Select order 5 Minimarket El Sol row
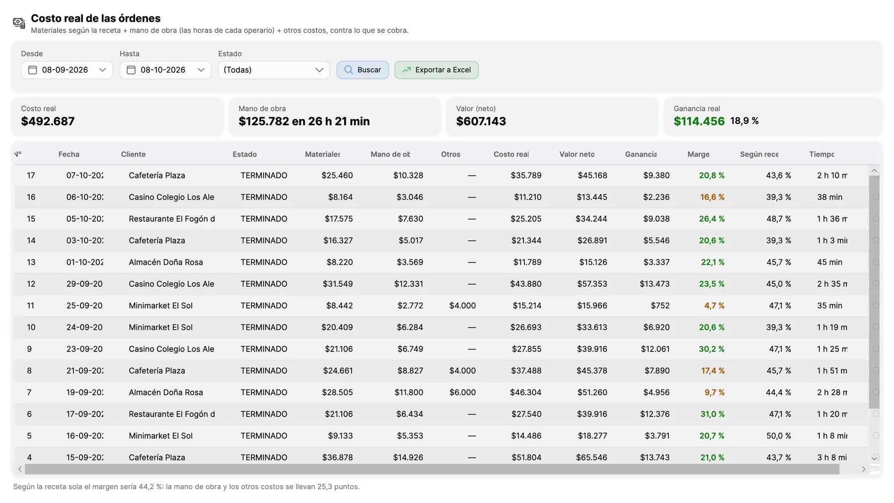 (442, 436)
